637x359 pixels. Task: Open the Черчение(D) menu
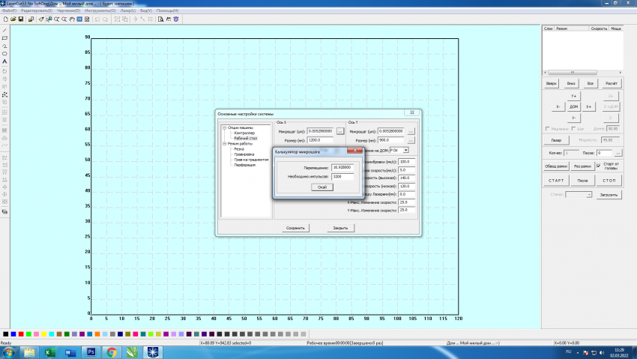[68, 10]
